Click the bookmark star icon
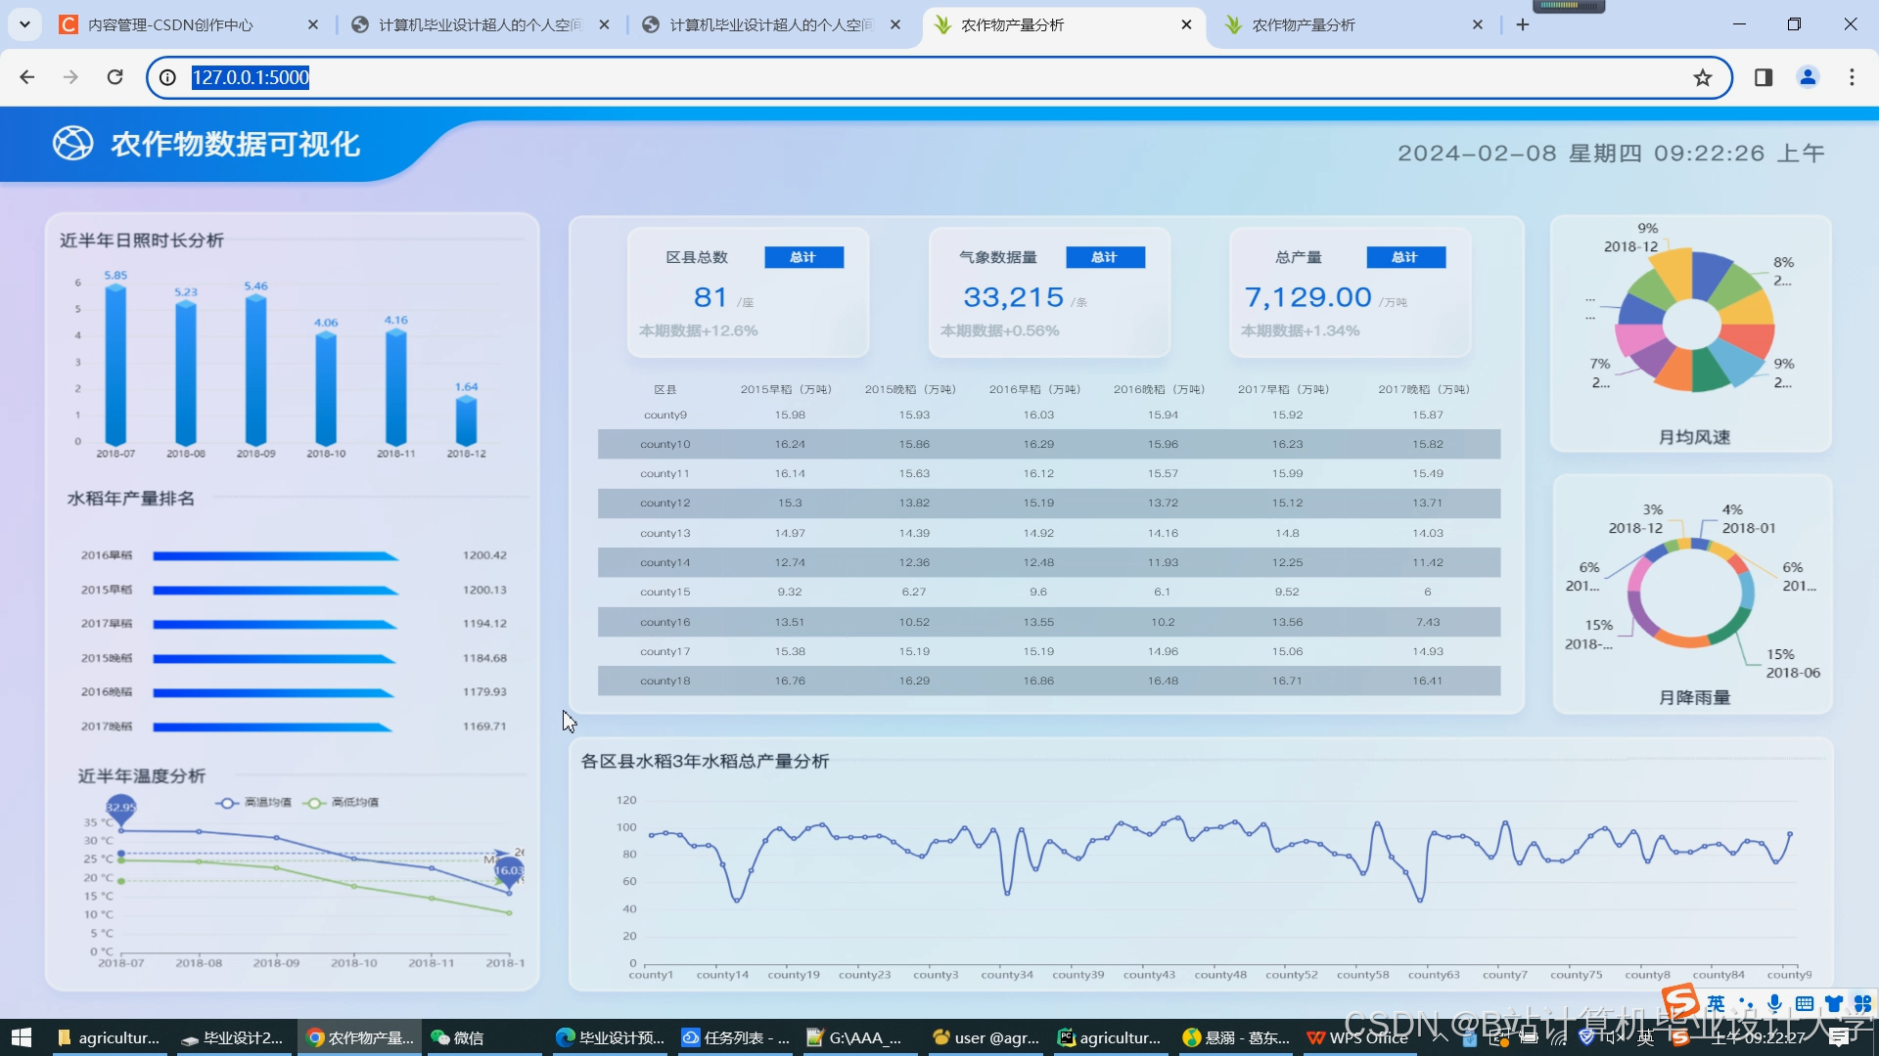The width and height of the screenshot is (1879, 1056). point(1703,77)
